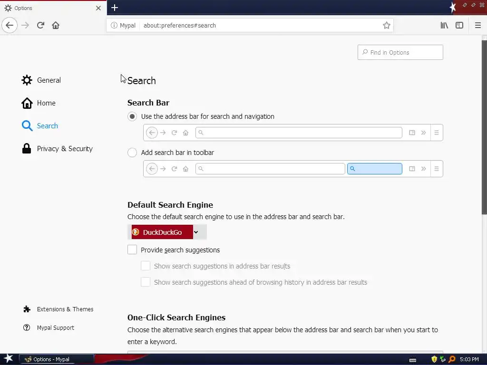Image resolution: width=487 pixels, height=365 pixels.
Task: Click the Find in Options search field
Action: [400, 52]
